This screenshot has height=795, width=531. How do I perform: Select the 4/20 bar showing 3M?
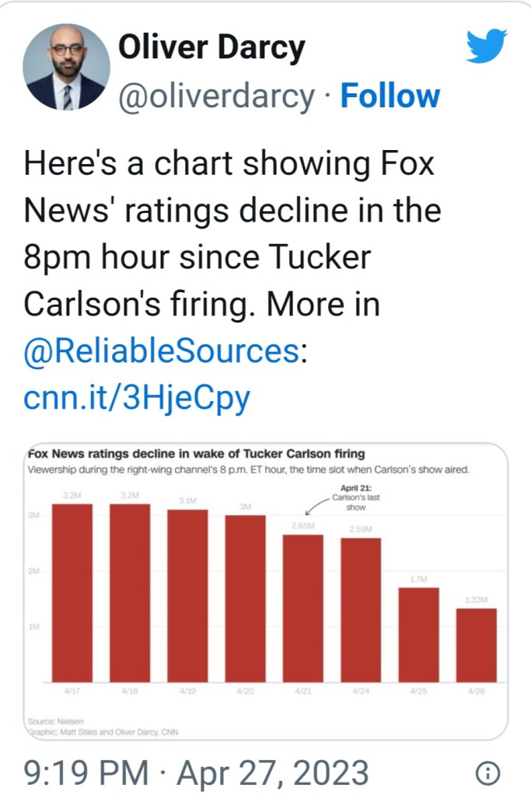[x=246, y=598]
